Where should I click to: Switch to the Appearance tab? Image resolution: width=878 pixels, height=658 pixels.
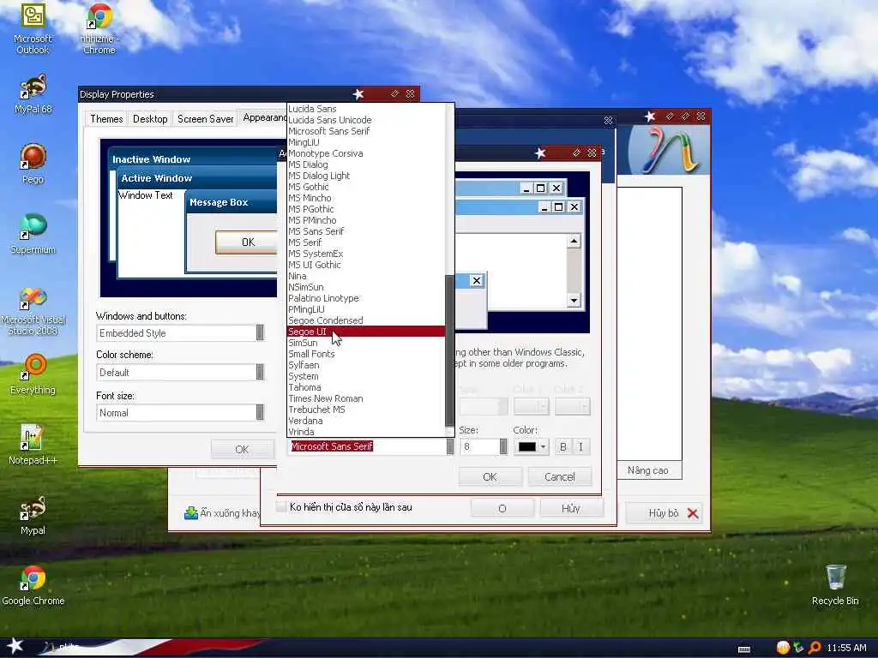[x=264, y=117]
